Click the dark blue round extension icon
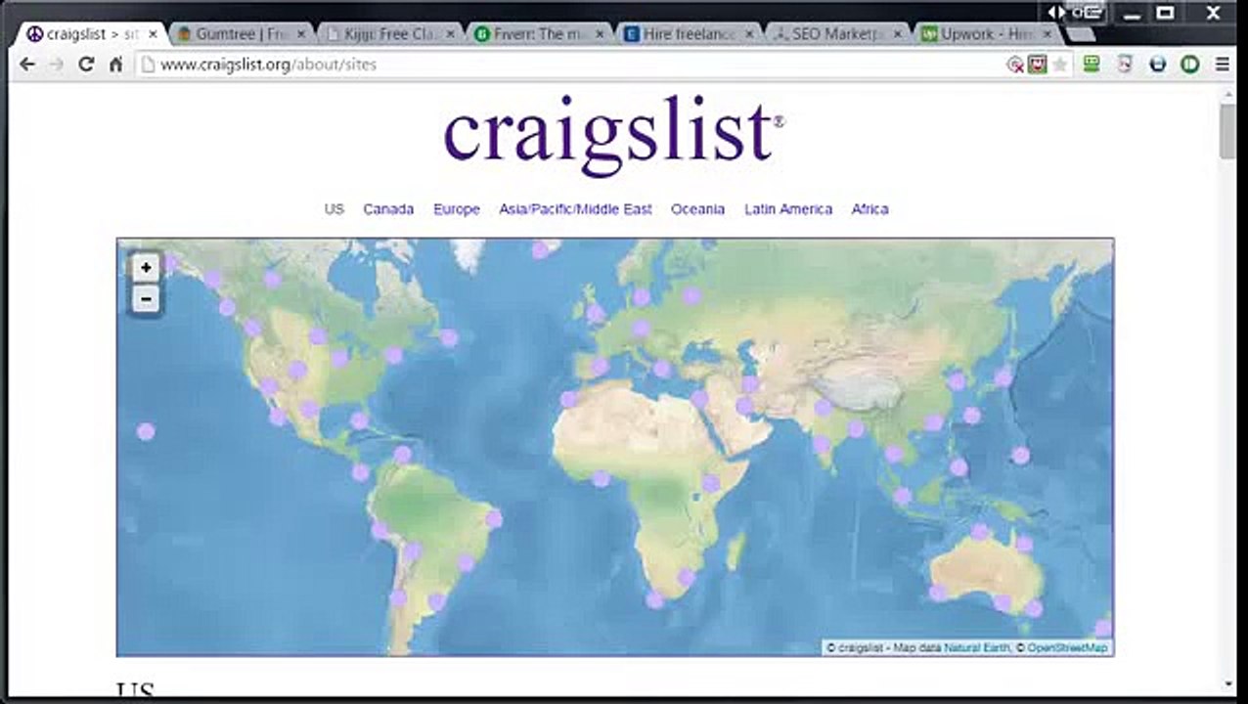1248x704 pixels. tap(1158, 65)
